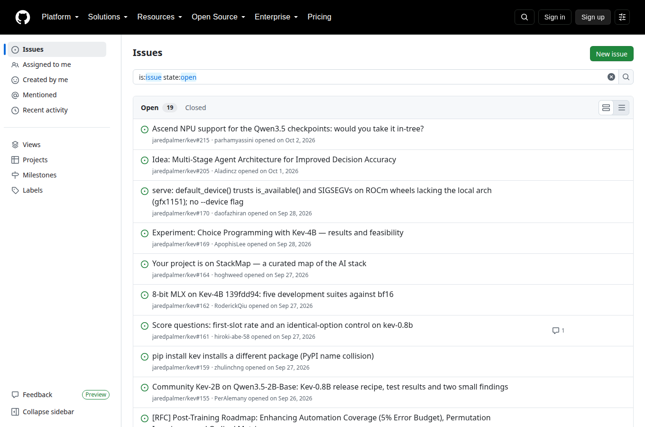The image size is (645, 427).
Task: Click the Sign in button
Action: [554, 17]
